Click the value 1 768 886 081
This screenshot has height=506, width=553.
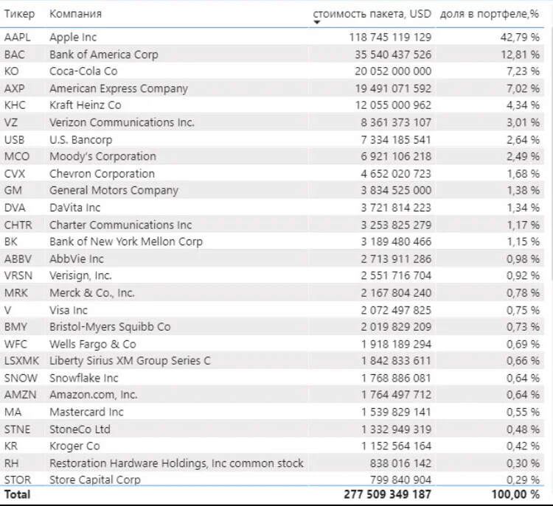click(396, 378)
